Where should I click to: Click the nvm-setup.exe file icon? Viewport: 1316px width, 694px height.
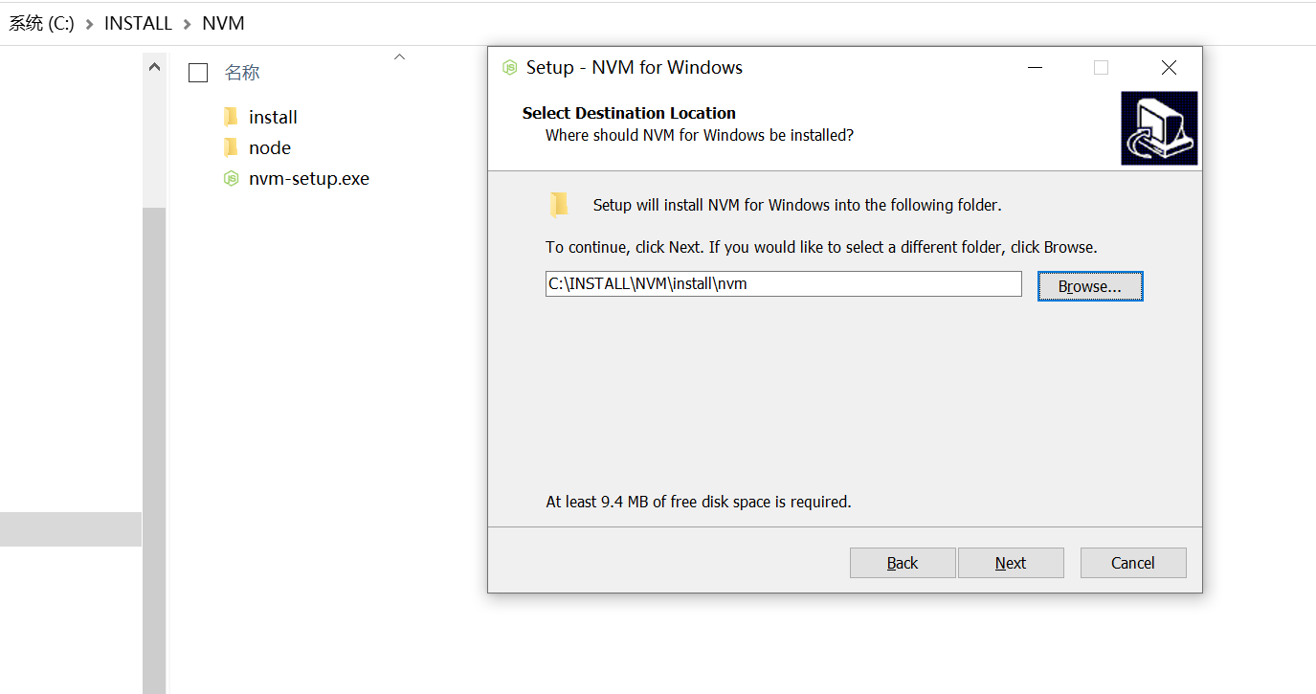[231, 178]
